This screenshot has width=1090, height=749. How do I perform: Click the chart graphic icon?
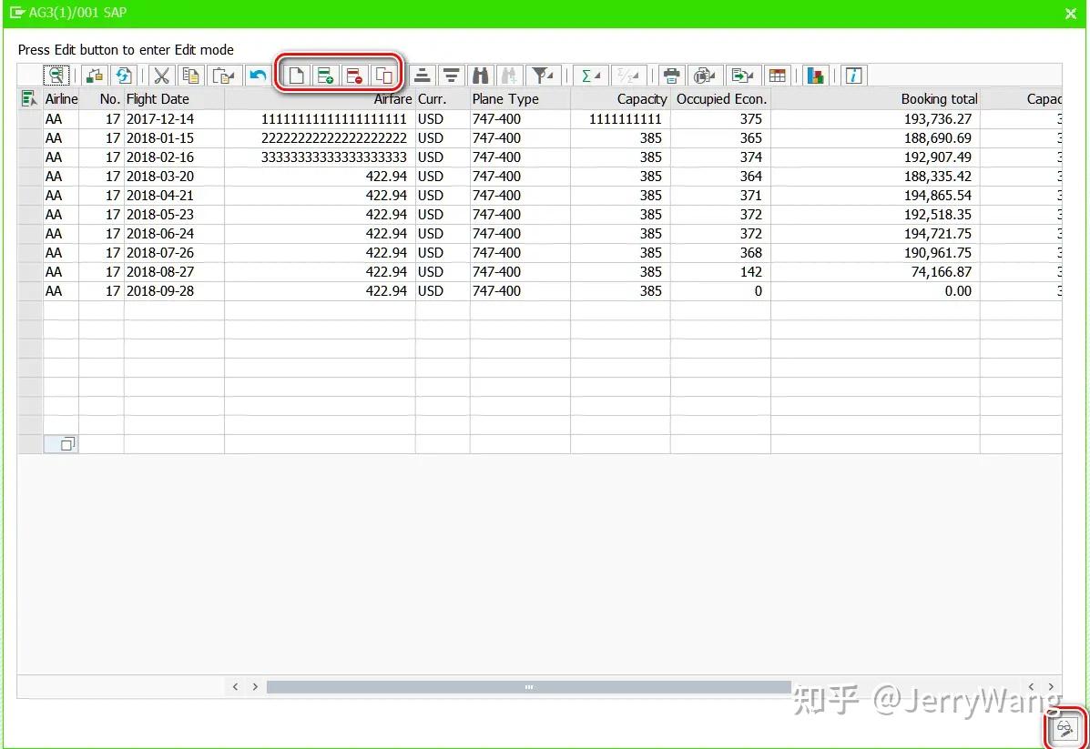pyautogui.click(x=814, y=75)
